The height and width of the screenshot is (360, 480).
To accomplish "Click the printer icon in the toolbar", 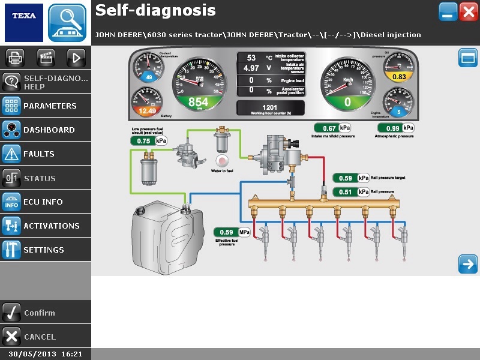I will 15,58.
